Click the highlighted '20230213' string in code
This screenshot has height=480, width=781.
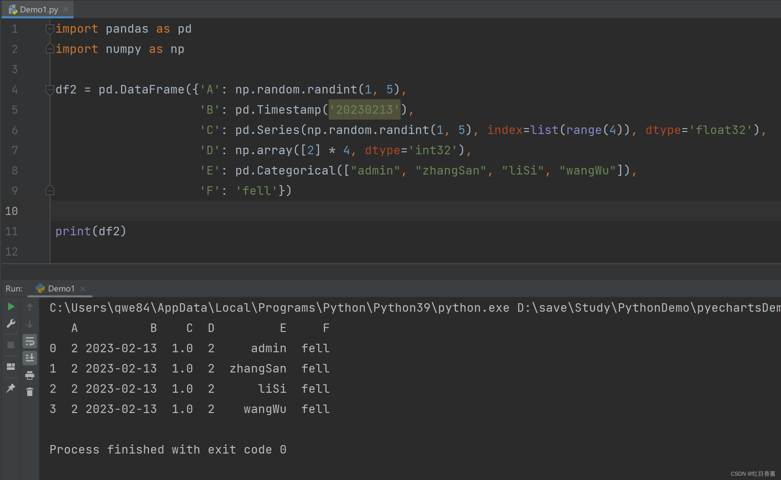pyautogui.click(x=364, y=110)
